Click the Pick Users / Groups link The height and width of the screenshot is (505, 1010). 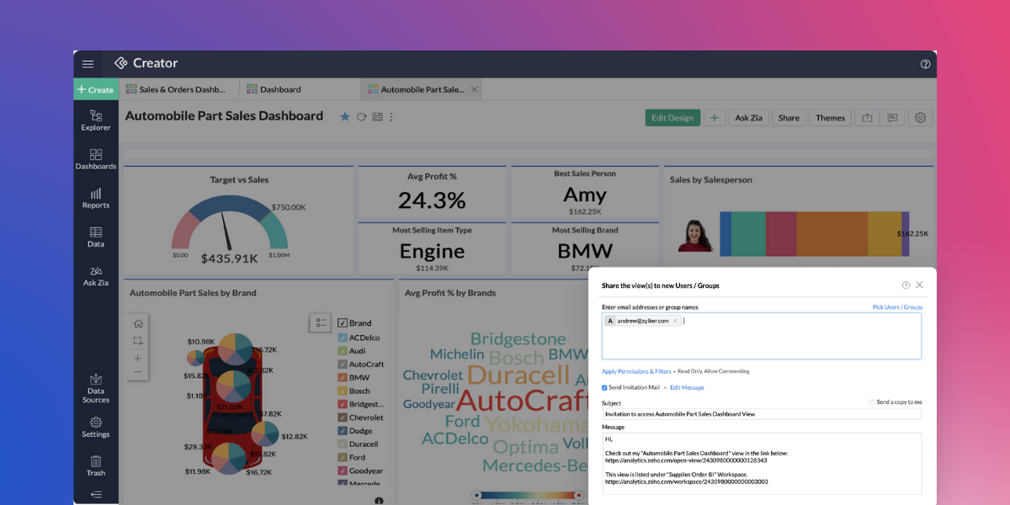click(x=897, y=307)
